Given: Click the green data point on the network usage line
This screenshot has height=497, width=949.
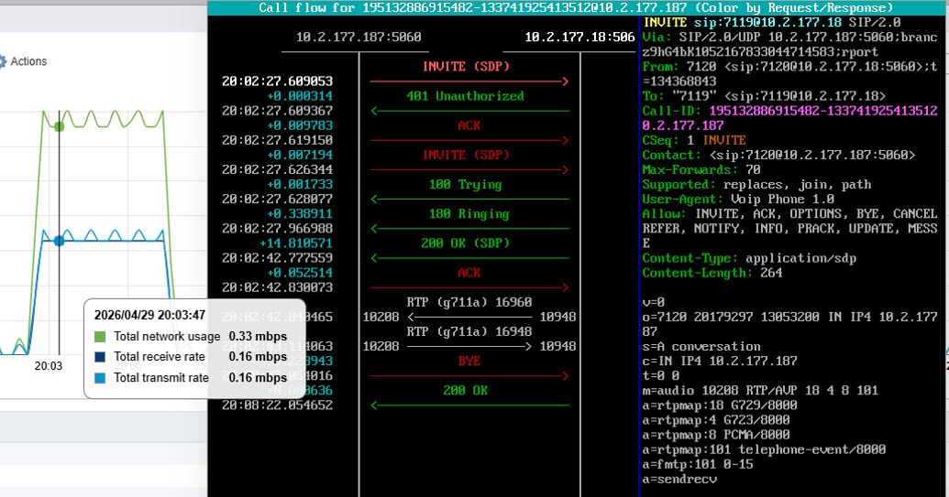Looking at the screenshot, I should (59, 126).
